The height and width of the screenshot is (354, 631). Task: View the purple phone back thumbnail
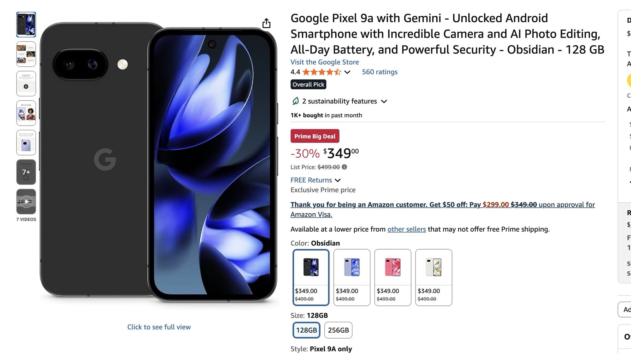pos(26,143)
